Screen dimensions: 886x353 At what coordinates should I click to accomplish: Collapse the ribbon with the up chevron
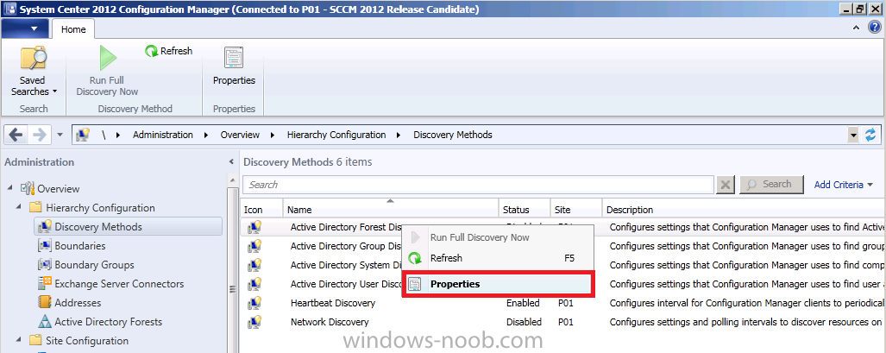click(x=857, y=28)
